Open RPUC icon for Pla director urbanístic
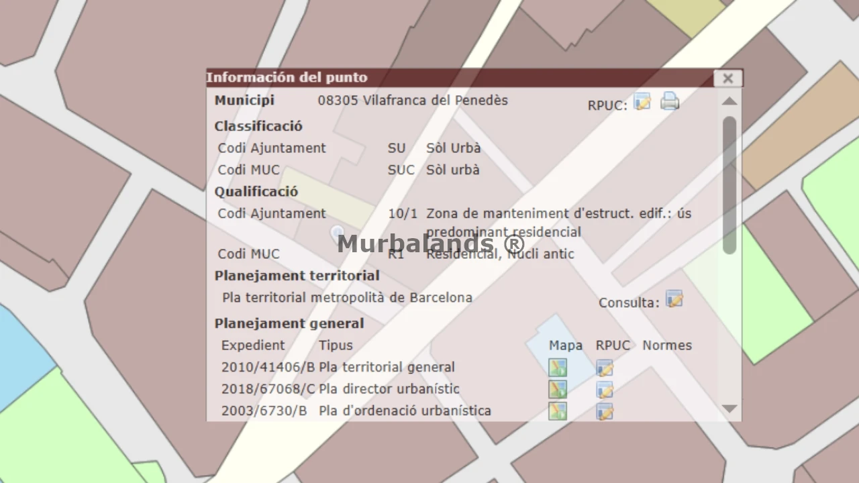Viewport: 859px width, 483px height. 605,389
